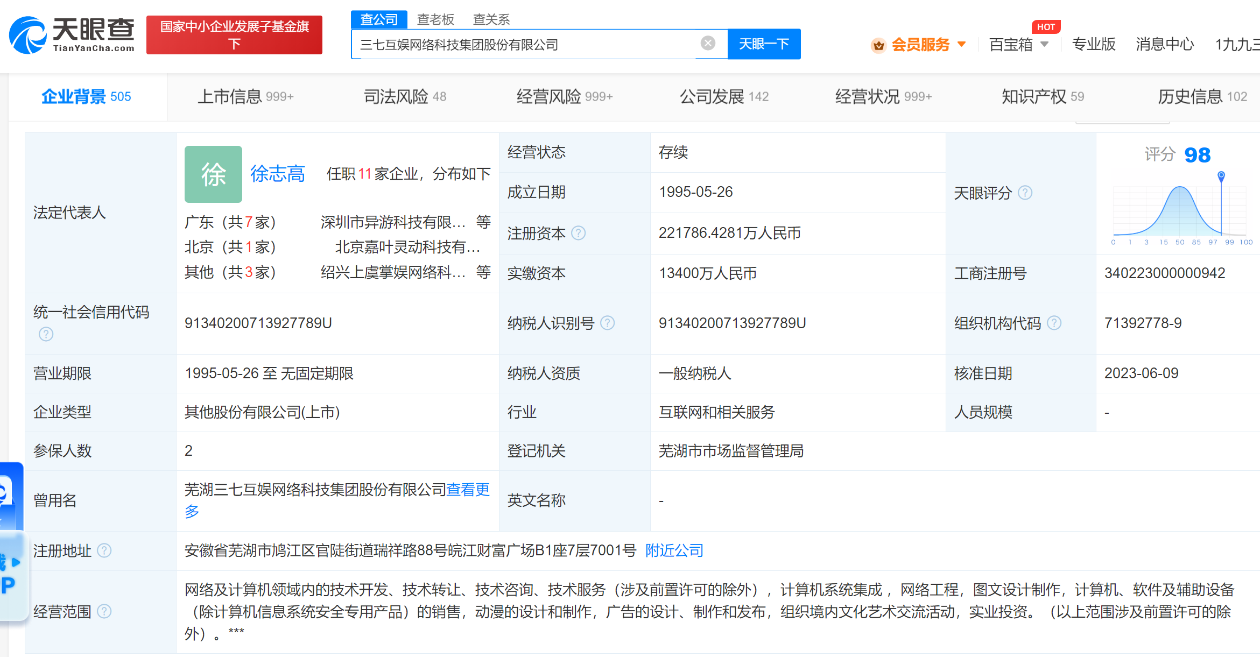1260x657 pixels.
Task: Open the 历史信息 102 tab
Action: (x=1202, y=96)
